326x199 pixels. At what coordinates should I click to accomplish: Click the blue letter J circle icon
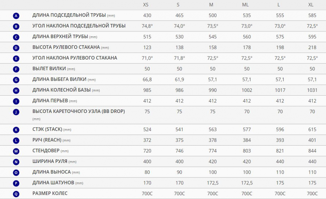point(16,112)
